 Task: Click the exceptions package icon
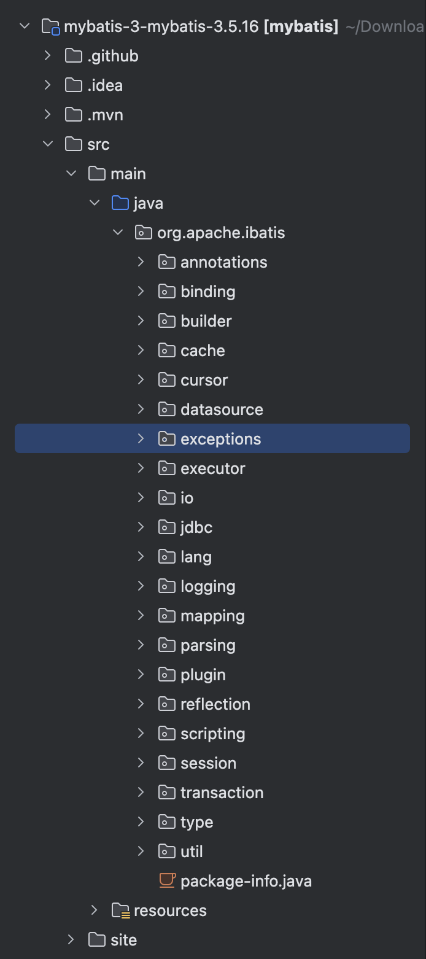pyautogui.click(x=167, y=439)
